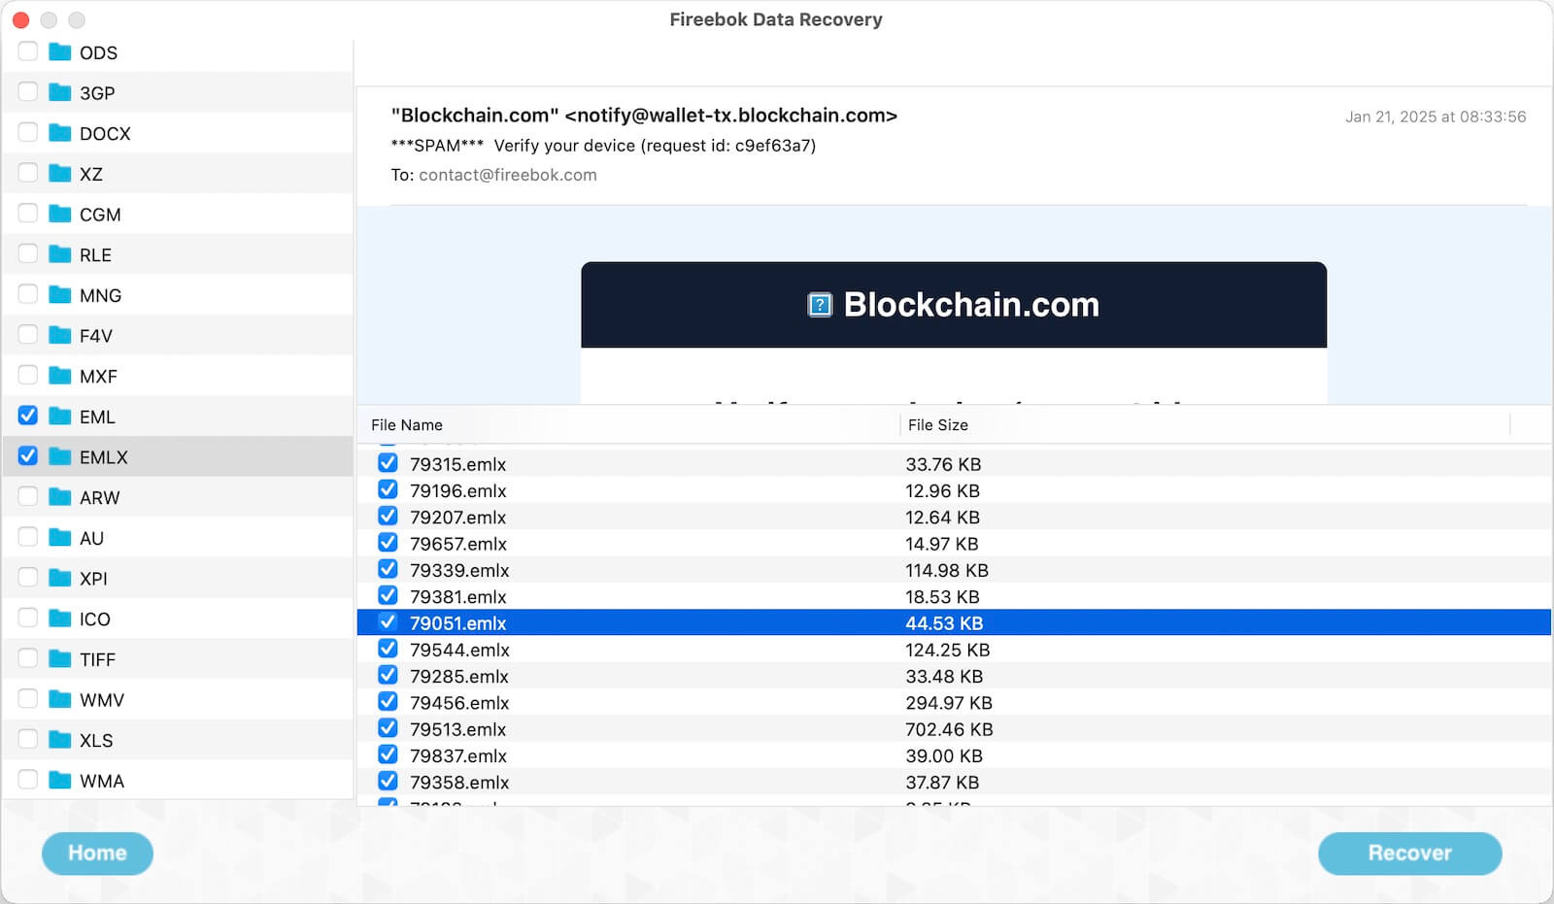Click the 114.98 KB file size cell

point(947,570)
